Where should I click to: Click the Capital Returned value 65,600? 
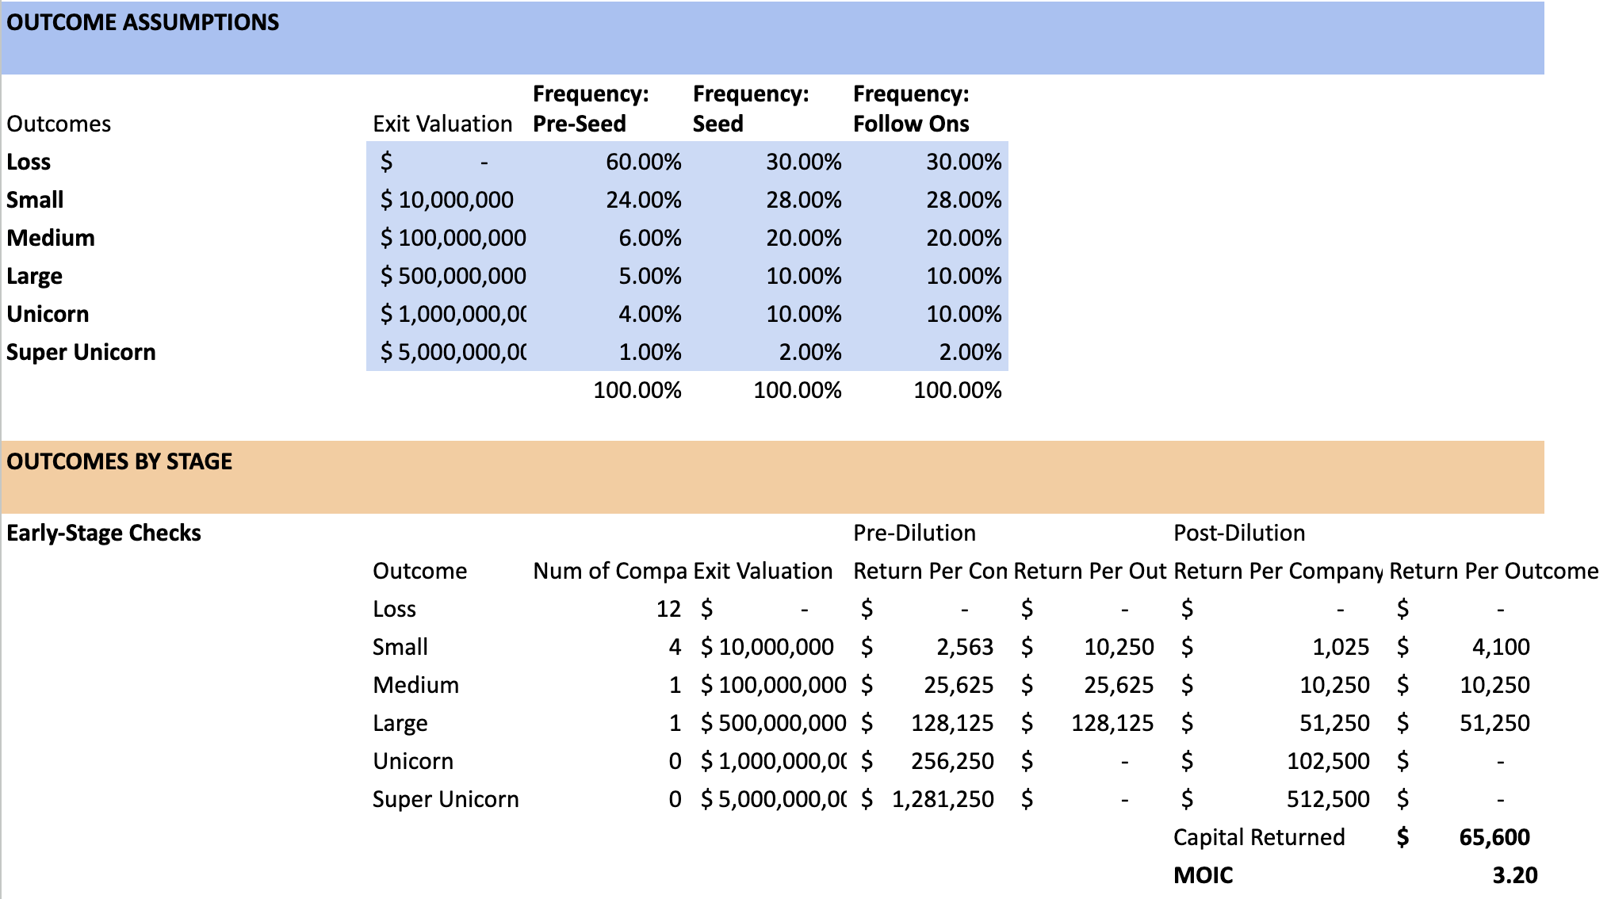1494,837
